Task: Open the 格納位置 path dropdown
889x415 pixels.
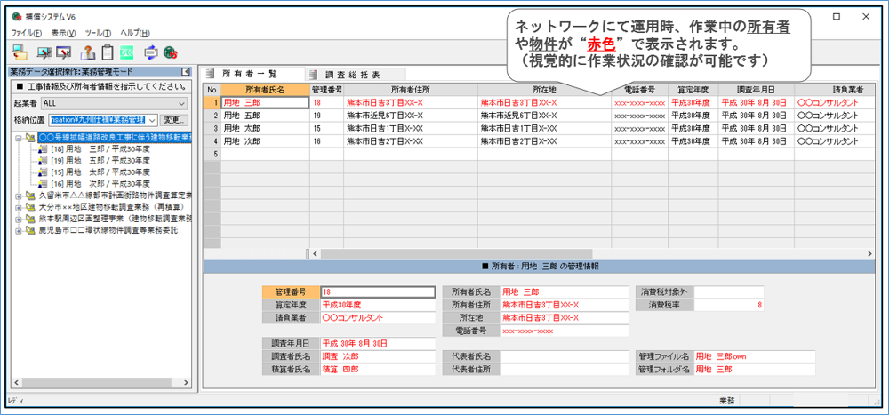Action: coord(152,120)
